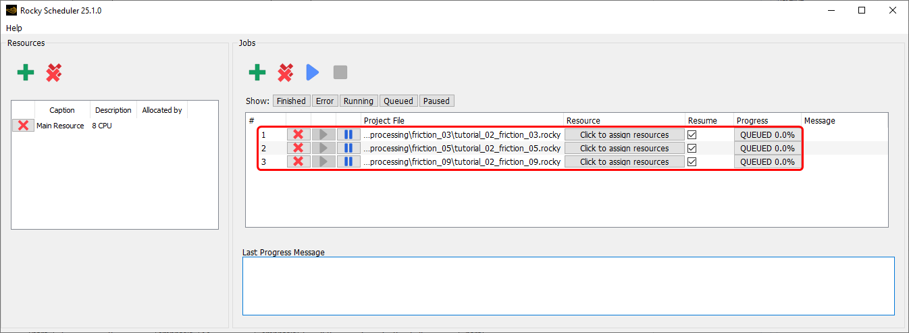909x333 pixels.
Task: Toggle the Finished filter button
Action: click(291, 101)
